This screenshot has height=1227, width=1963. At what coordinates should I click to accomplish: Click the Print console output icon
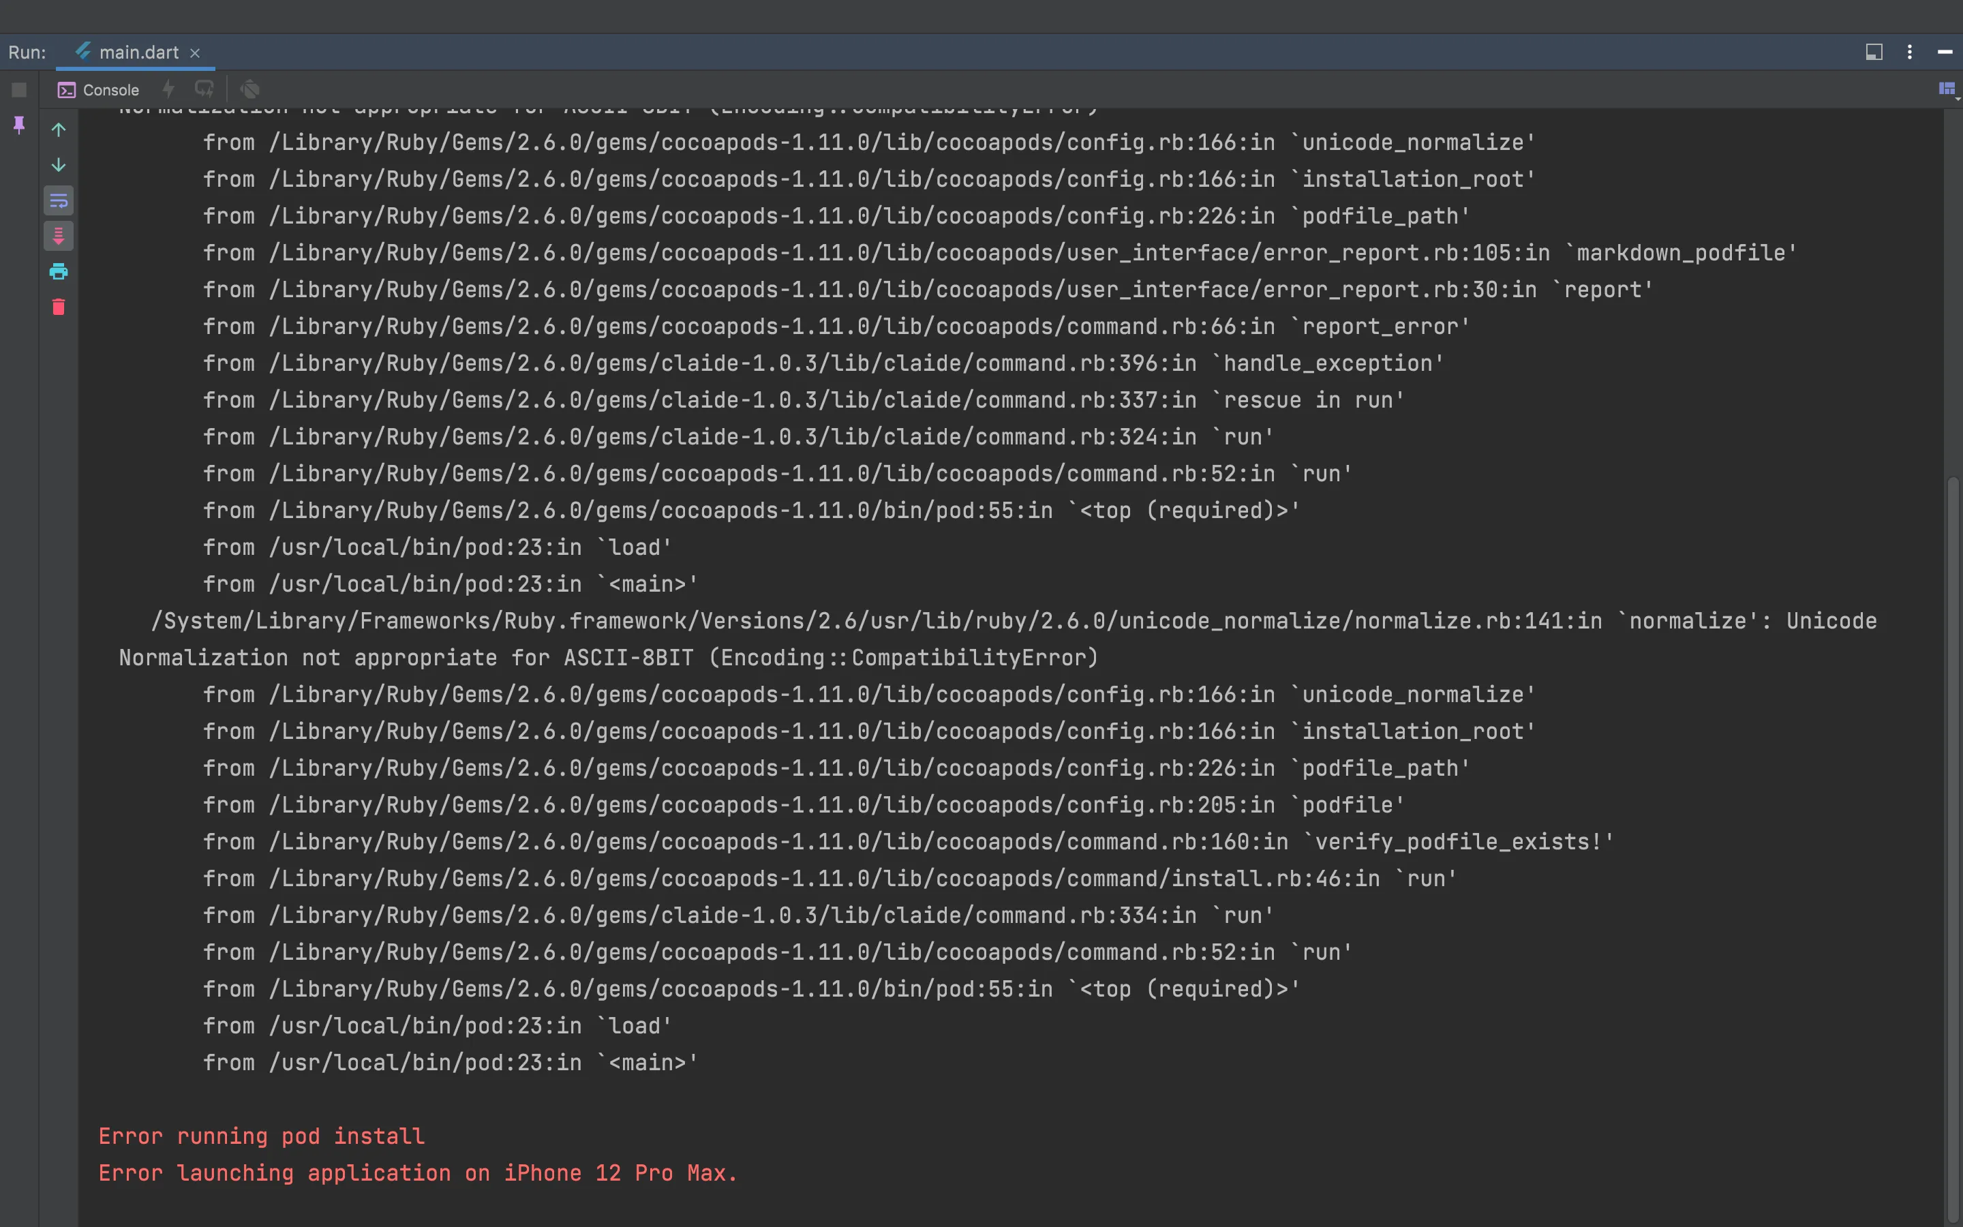[59, 272]
